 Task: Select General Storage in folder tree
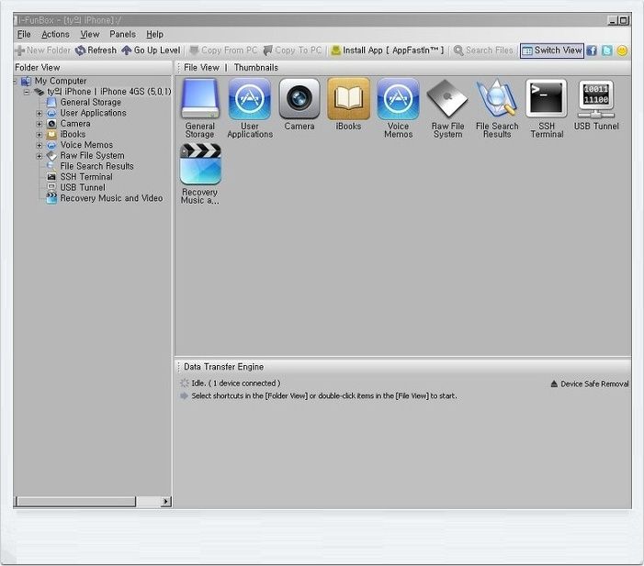click(90, 102)
